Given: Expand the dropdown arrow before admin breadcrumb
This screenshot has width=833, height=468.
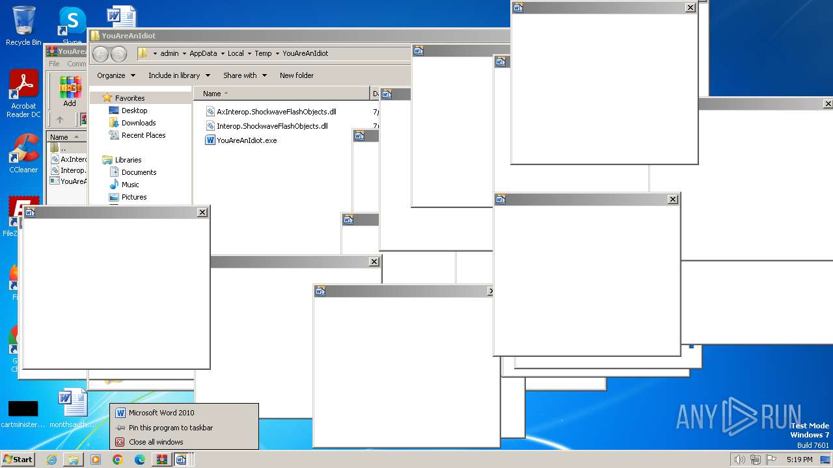Looking at the screenshot, I should point(155,53).
